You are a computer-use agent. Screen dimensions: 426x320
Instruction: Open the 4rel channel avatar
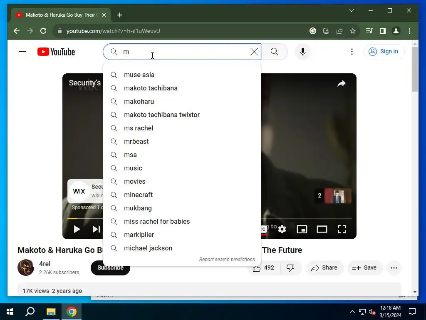point(26,267)
